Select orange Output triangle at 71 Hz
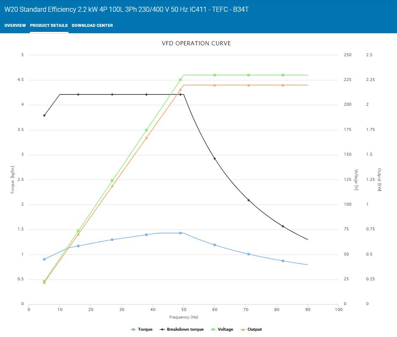This screenshot has width=397, height=337. [249, 85]
